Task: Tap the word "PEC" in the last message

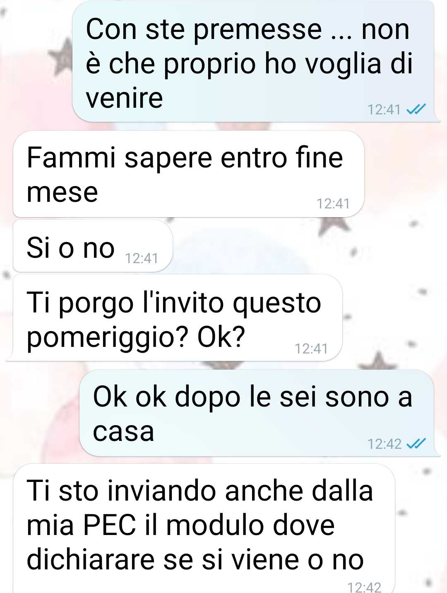Action: point(110,525)
